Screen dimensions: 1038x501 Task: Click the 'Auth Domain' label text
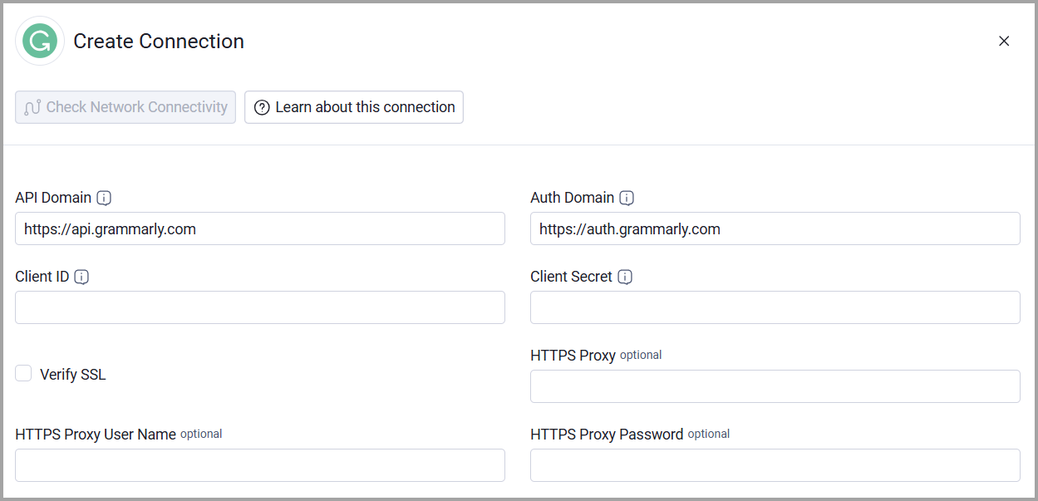(x=573, y=198)
